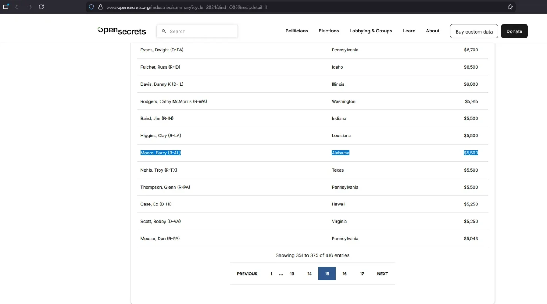
Task: Open the Lobbying & Groups menu
Action: pos(371,31)
